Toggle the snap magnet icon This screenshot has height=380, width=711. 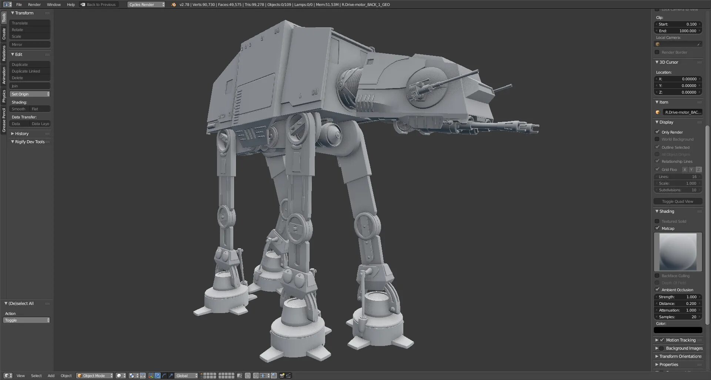tap(256, 376)
